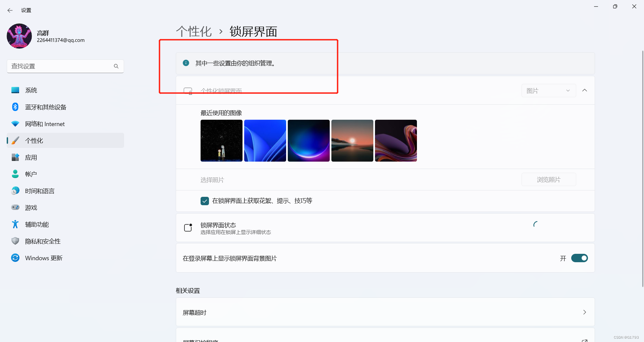
Task: Restore down the Settings window
Action: point(615,6)
